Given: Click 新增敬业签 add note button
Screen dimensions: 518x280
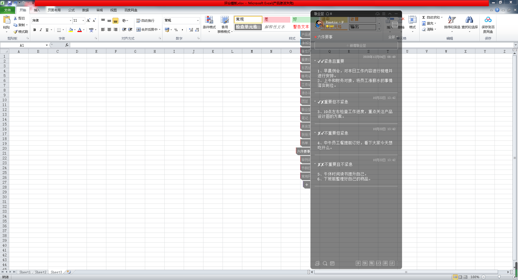Looking at the screenshot, I should tap(356, 45).
